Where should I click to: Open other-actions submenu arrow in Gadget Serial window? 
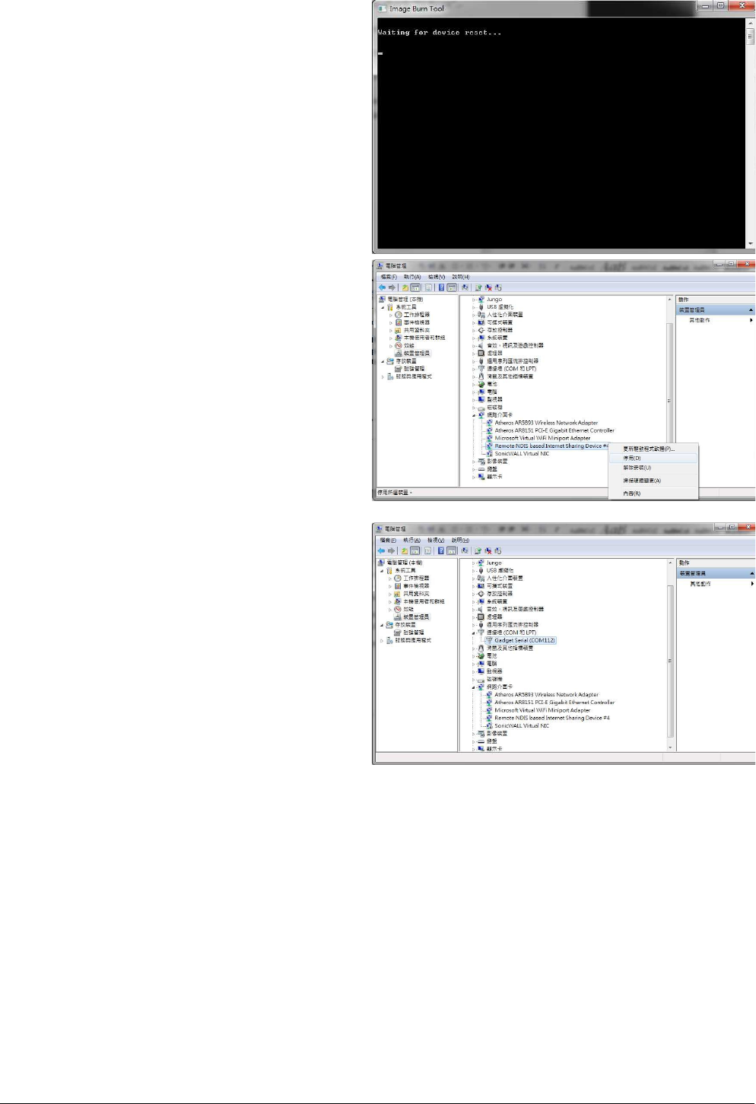(x=751, y=584)
